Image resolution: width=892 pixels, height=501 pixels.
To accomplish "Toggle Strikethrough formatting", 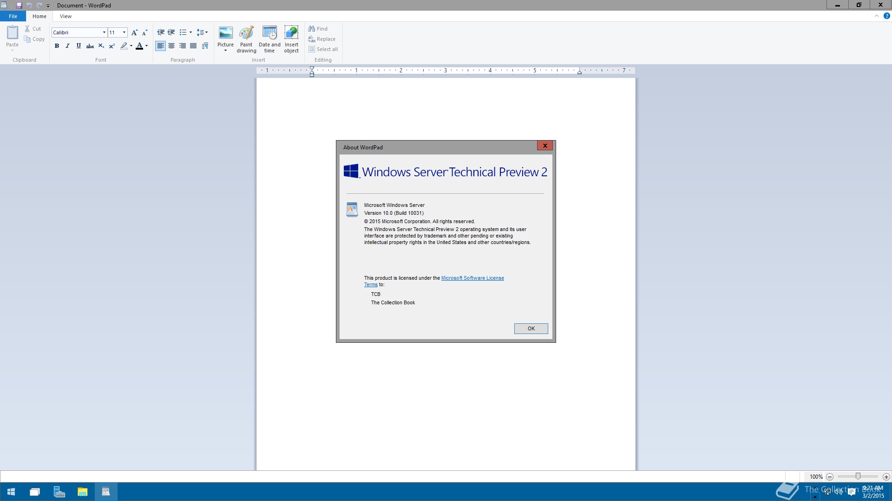I will point(90,46).
